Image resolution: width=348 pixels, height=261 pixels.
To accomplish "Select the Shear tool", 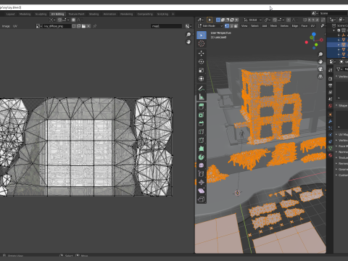I will [202, 191].
